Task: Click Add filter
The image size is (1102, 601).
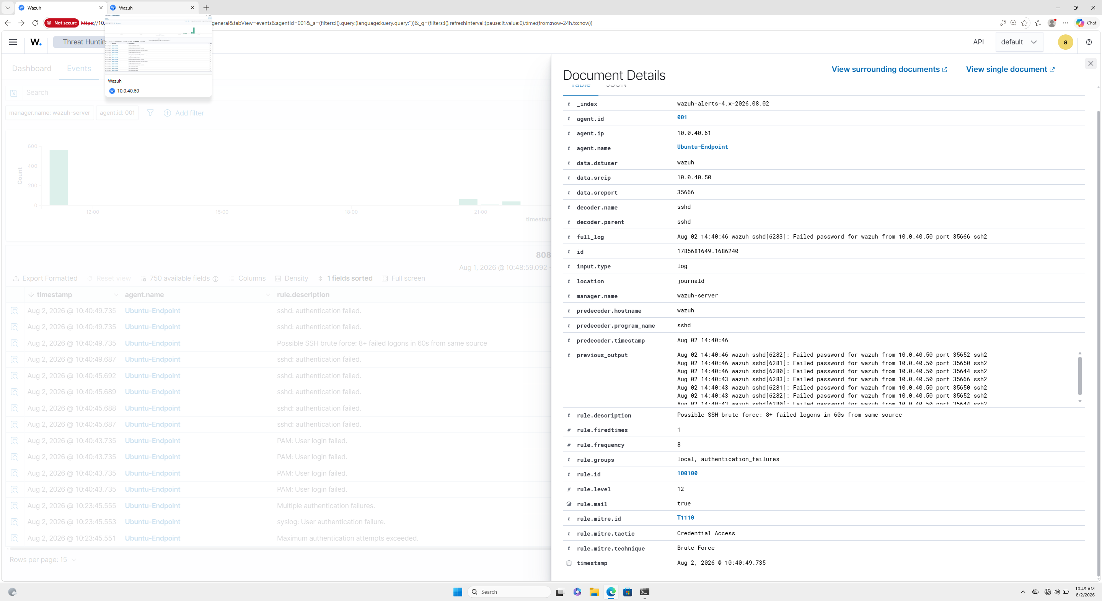Action: tap(184, 113)
